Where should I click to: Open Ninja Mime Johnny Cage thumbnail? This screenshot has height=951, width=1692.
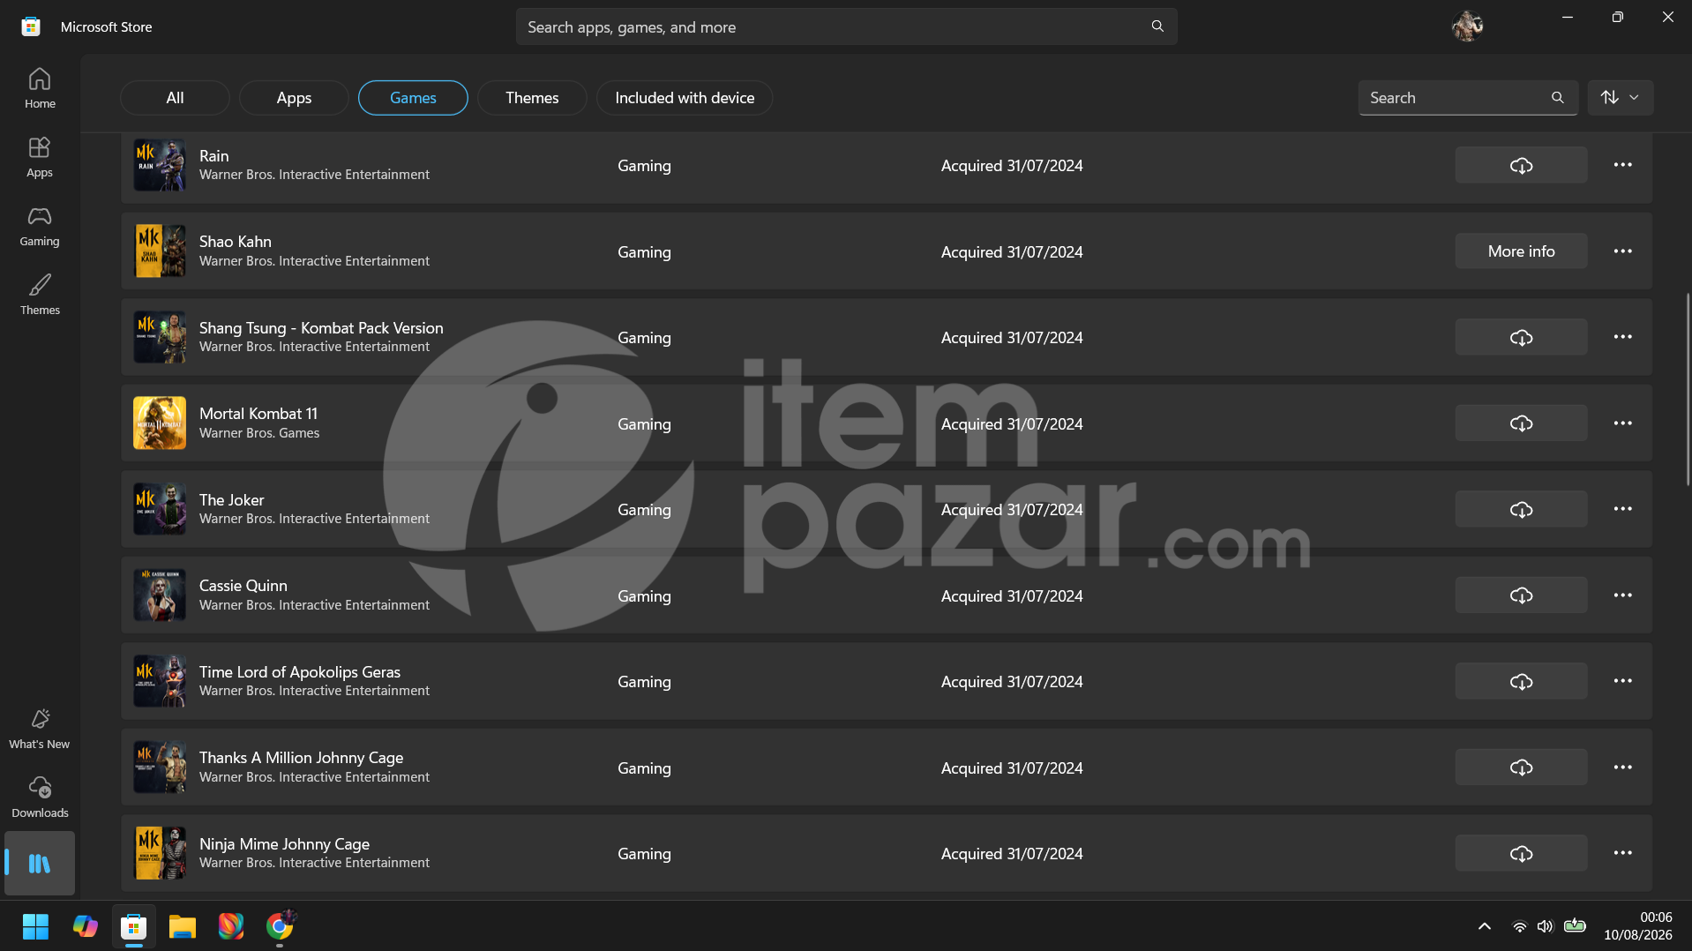[x=160, y=853]
